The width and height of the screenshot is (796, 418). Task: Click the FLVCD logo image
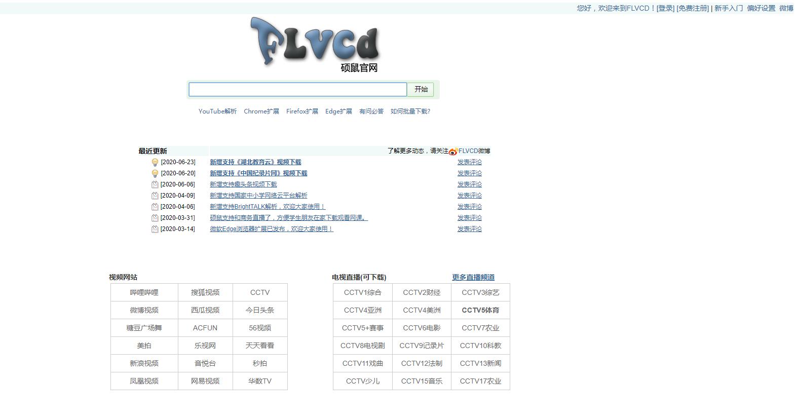[x=314, y=45]
